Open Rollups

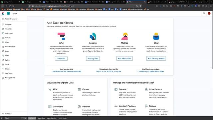coord(152,106)
